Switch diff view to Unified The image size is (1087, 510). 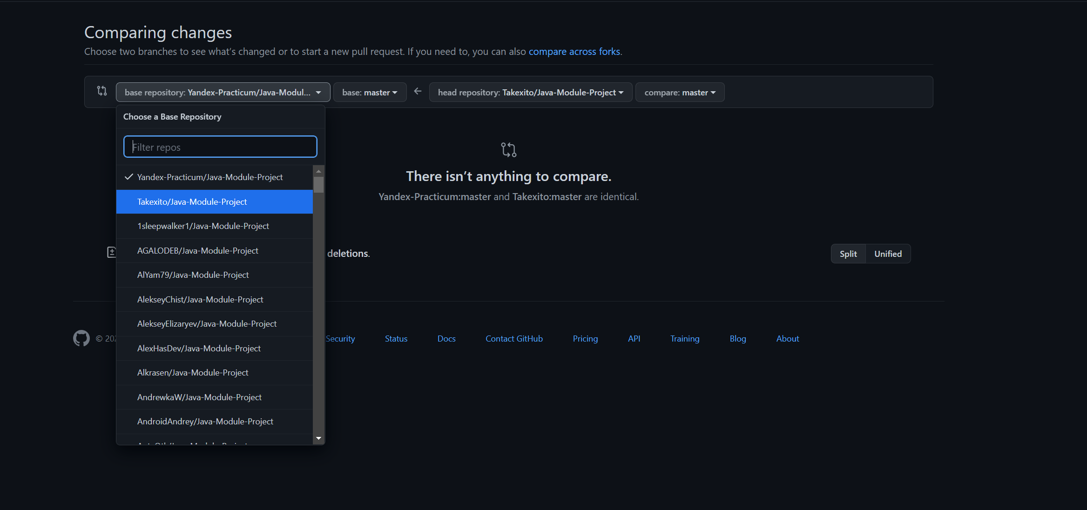pos(888,254)
